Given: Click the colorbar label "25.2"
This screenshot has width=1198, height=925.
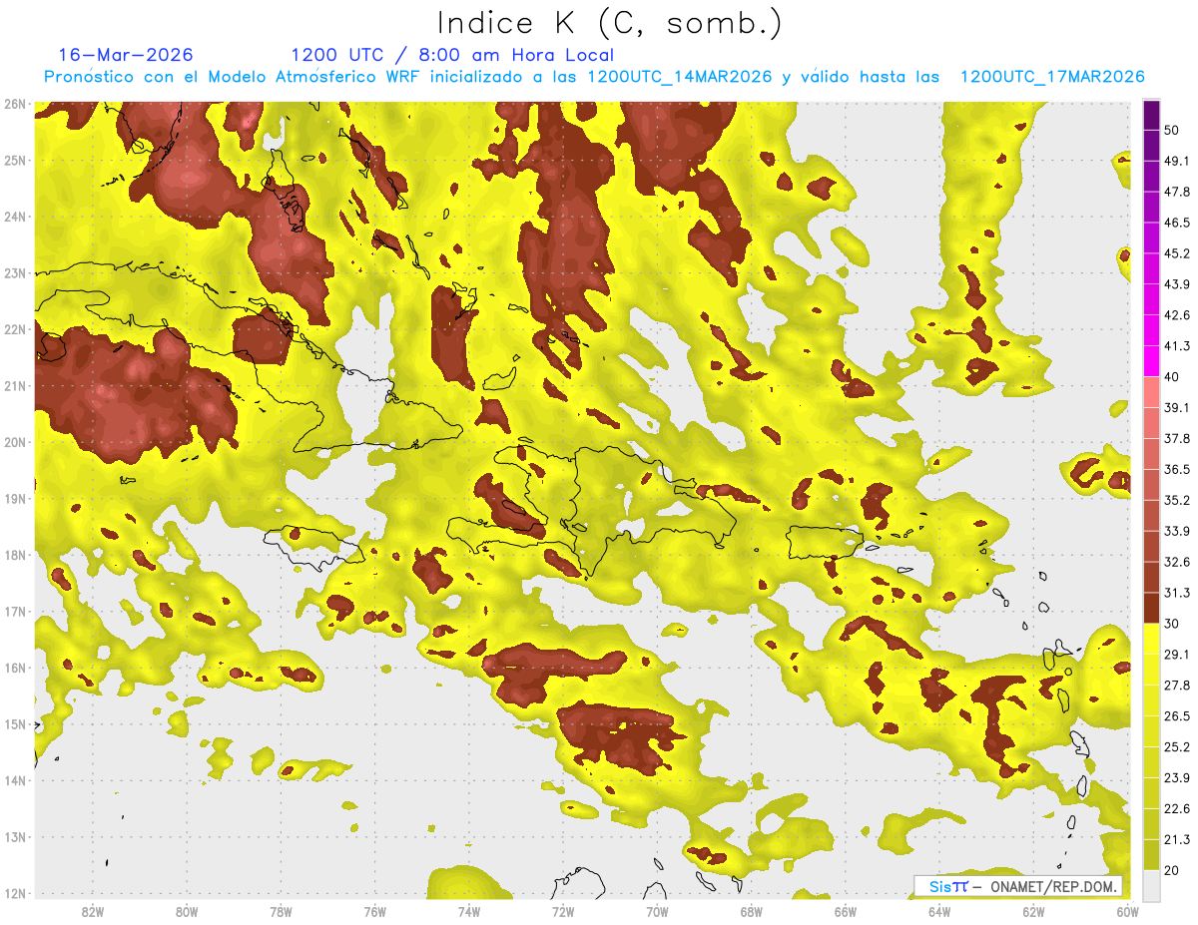Looking at the screenshot, I should pos(1177,746).
